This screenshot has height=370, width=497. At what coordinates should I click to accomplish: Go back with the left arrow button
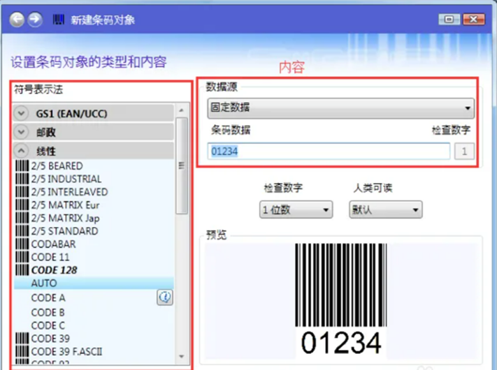pyautogui.click(x=17, y=20)
